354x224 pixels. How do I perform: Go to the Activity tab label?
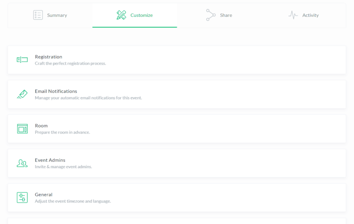[x=310, y=15]
